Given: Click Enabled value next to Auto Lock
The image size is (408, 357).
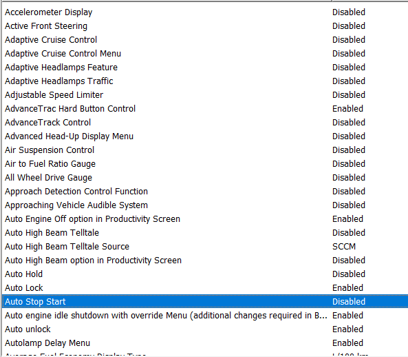Looking at the screenshot, I should (x=347, y=288).
